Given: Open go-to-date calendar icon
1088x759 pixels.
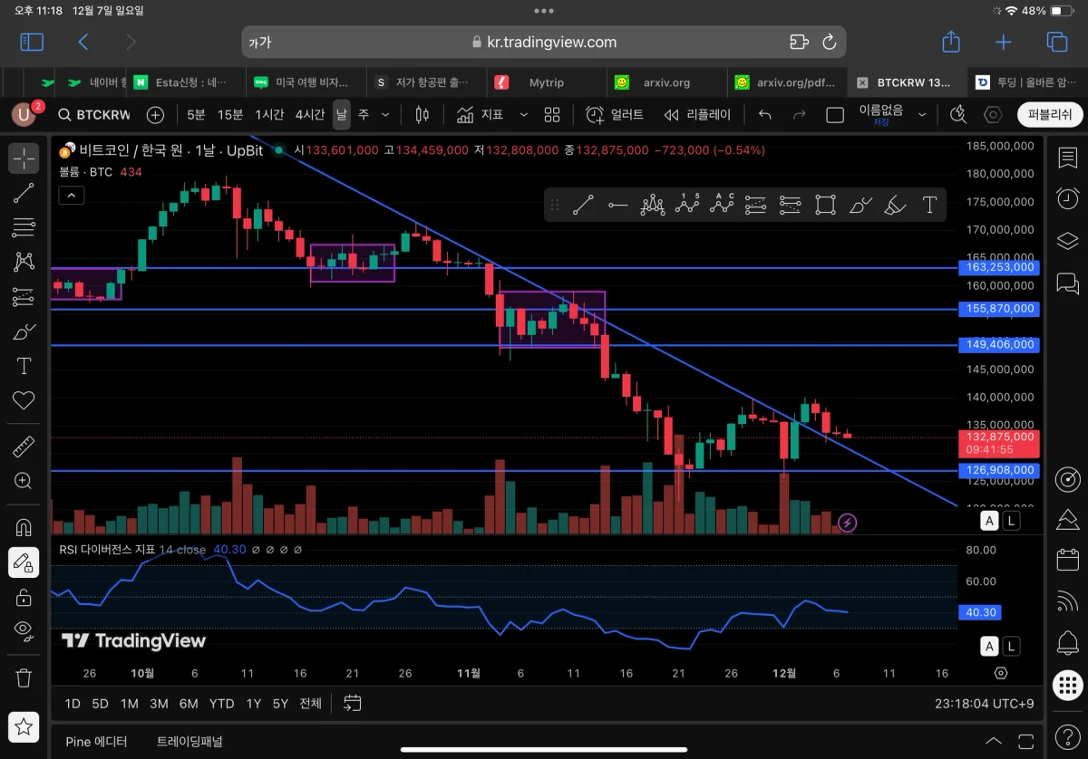Looking at the screenshot, I should [x=353, y=703].
